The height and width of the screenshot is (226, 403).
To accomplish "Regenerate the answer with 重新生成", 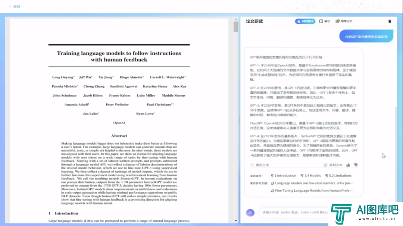I will (x=260, y=165).
